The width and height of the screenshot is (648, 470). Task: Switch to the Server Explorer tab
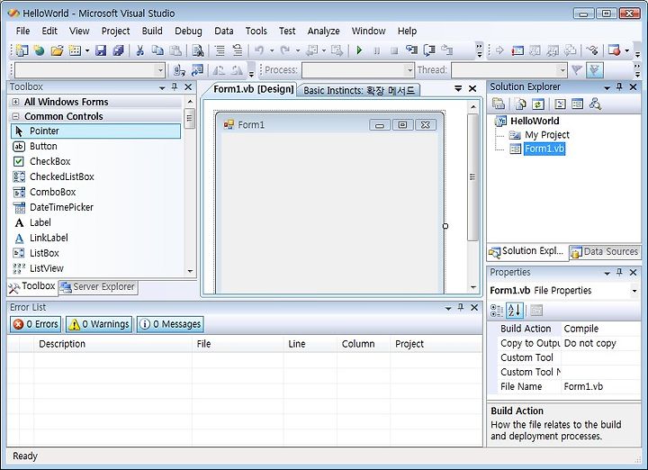pyautogui.click(x=98, y=286)
